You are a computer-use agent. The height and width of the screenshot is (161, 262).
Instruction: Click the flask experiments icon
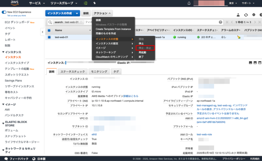tap(238, 15)
